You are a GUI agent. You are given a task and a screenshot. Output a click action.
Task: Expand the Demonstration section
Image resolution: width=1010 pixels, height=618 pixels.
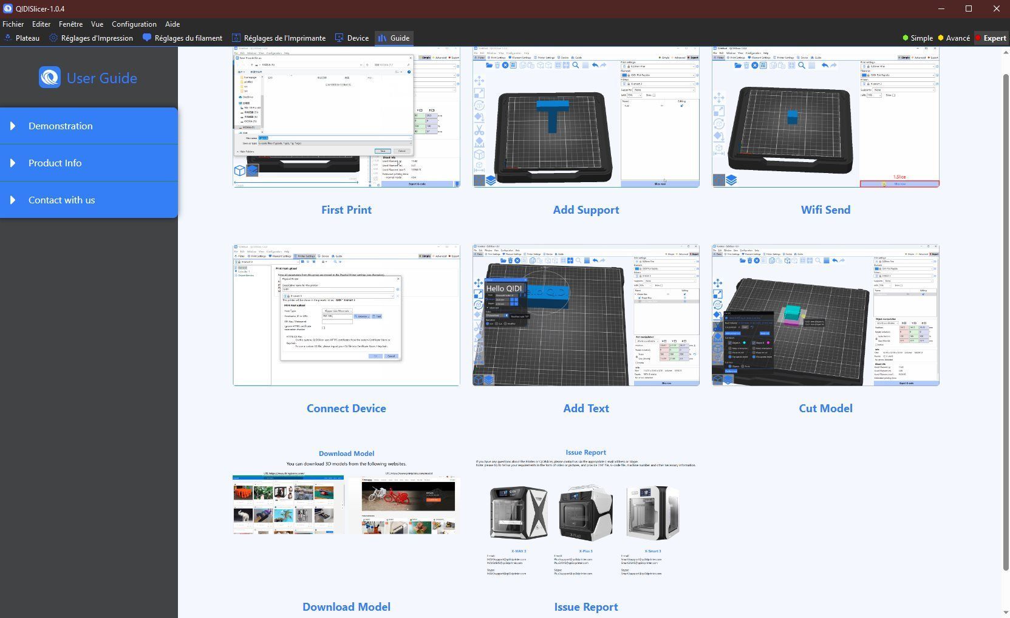[x=89, y=126]
